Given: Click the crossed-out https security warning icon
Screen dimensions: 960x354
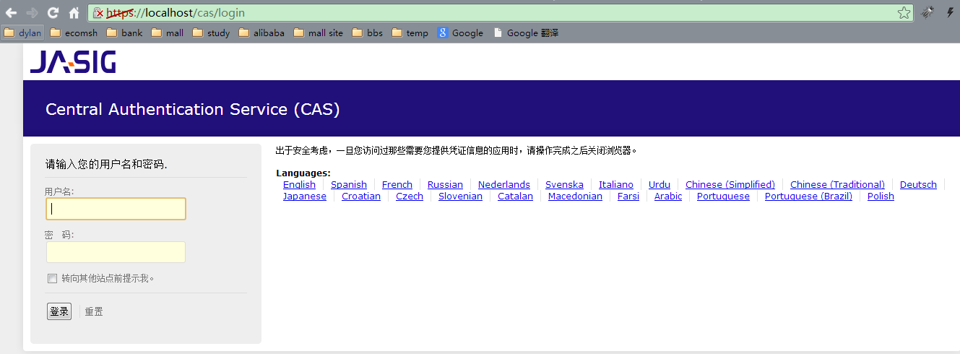Looking at the screenshot, I should click(98, 13).
